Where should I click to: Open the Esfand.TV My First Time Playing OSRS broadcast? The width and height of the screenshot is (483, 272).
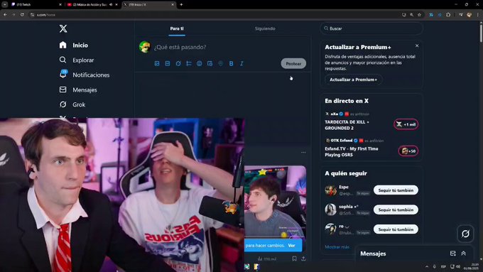(x=351, y=151)
